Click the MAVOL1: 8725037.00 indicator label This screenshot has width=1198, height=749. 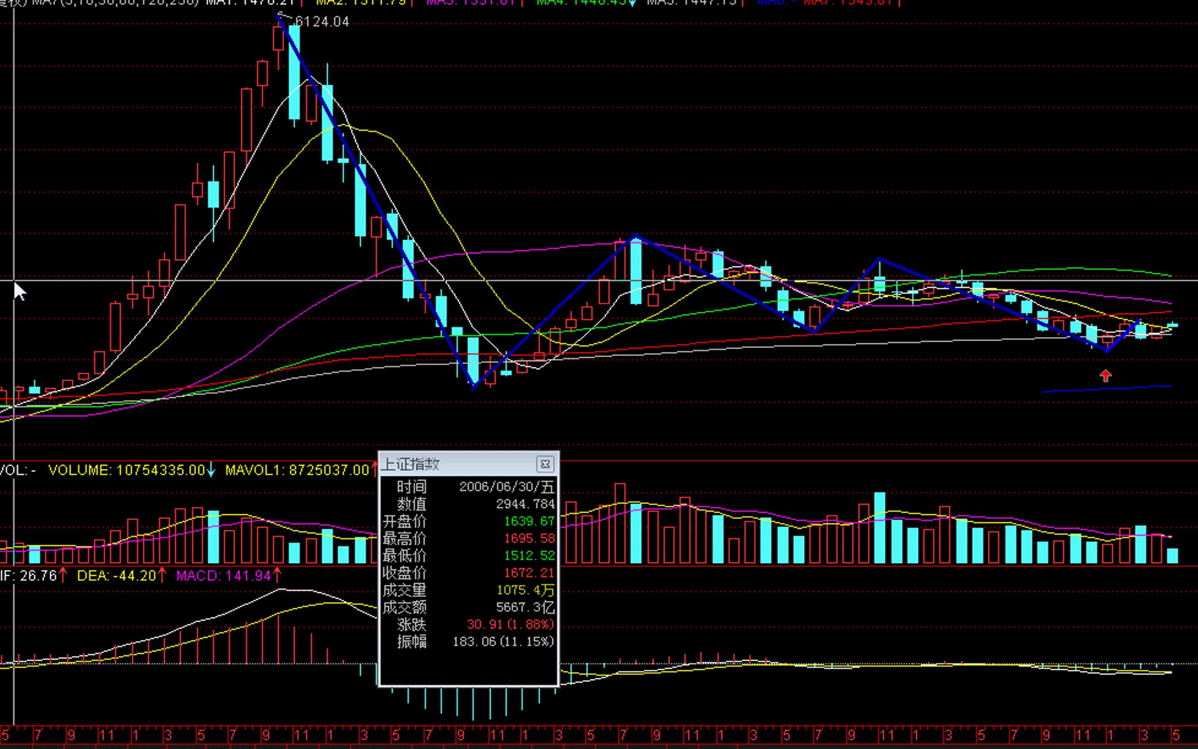pyautogui.click(x=297, y=470)
